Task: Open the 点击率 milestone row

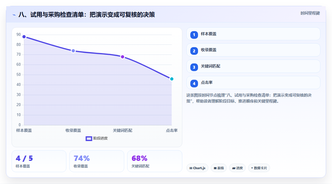Action: pos(253,83)
